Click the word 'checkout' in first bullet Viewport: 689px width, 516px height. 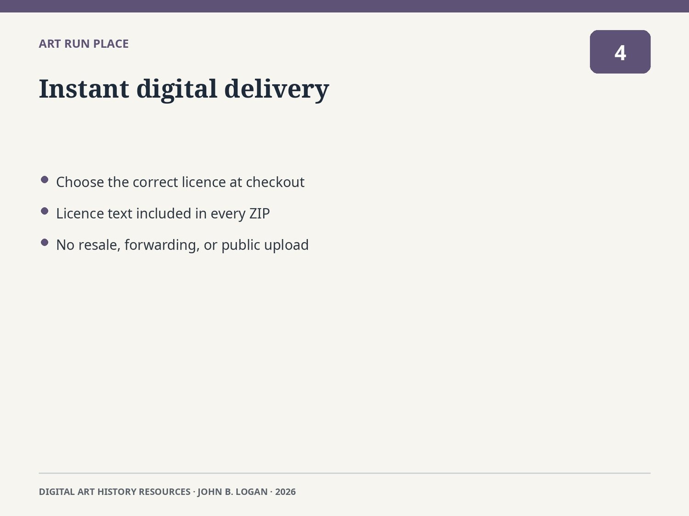click(x=275, y=182)
